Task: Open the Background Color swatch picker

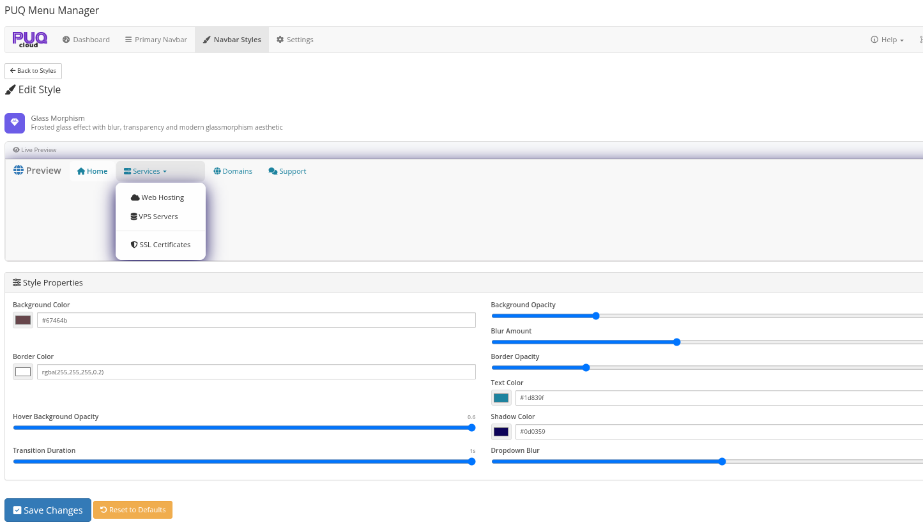Action: click(x=22, y=319)
